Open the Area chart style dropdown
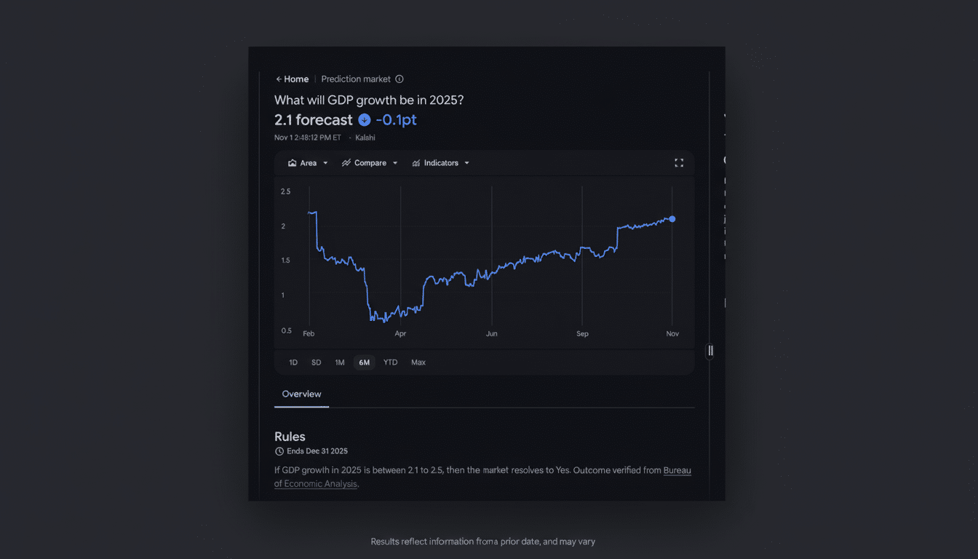 308,162
